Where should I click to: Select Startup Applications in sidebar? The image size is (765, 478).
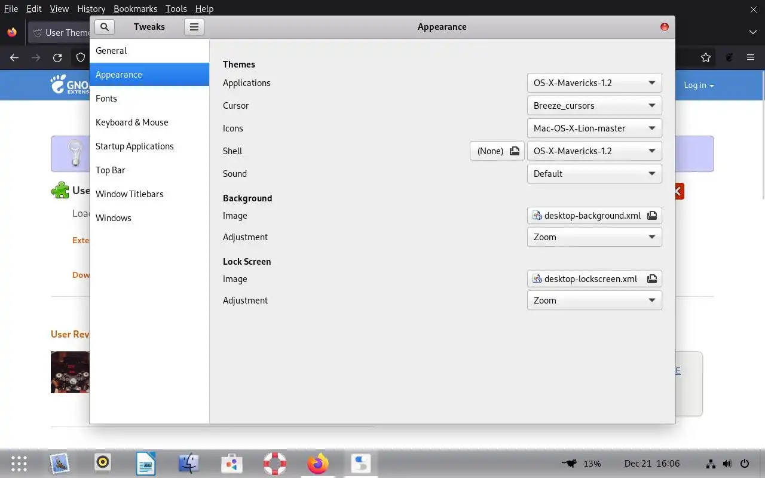[149, 146]
